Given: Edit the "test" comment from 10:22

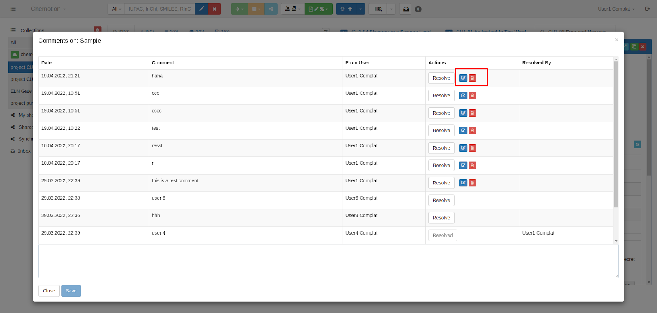Looking at the screenshot, I should pyautogui.click(x=463, y=131).
